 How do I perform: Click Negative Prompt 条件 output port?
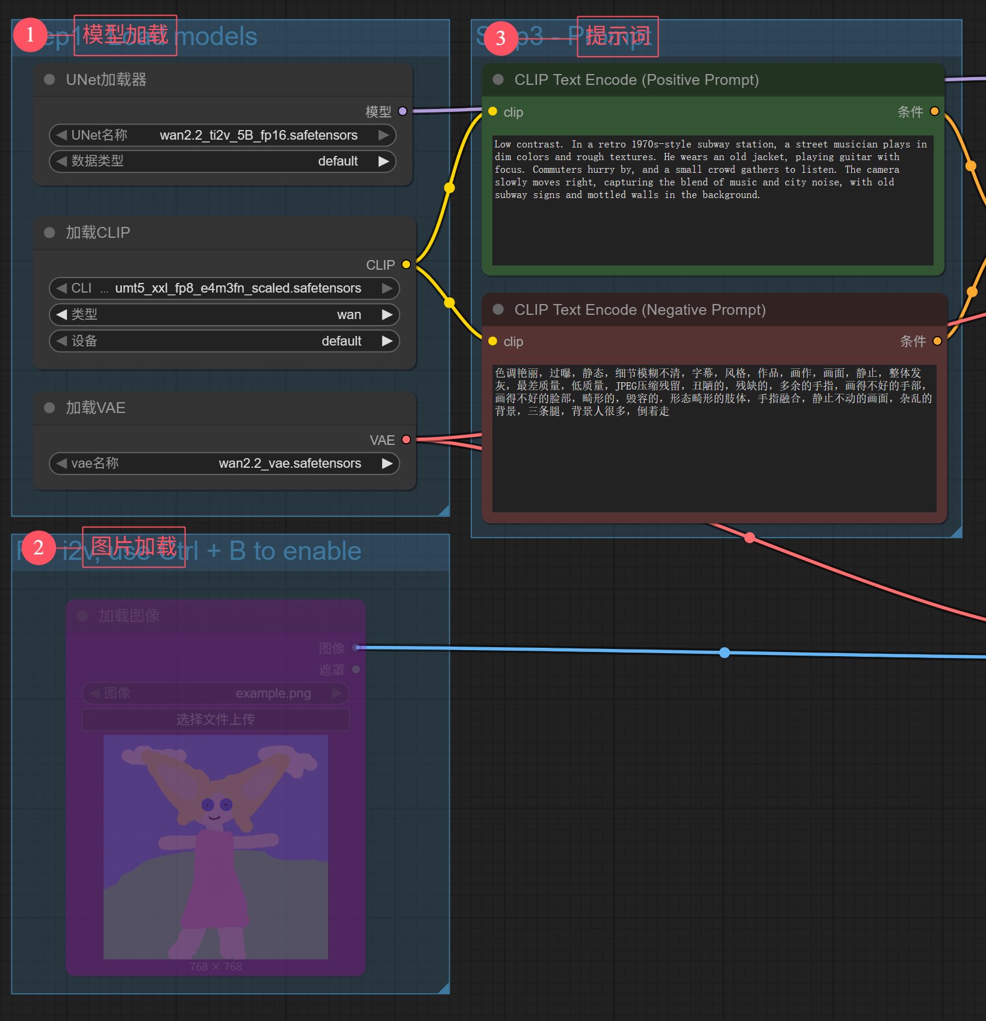tap(937, 341)
